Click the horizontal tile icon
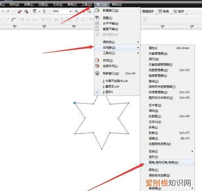Screen dimensions: 202x191 click(x=97, y=23)
